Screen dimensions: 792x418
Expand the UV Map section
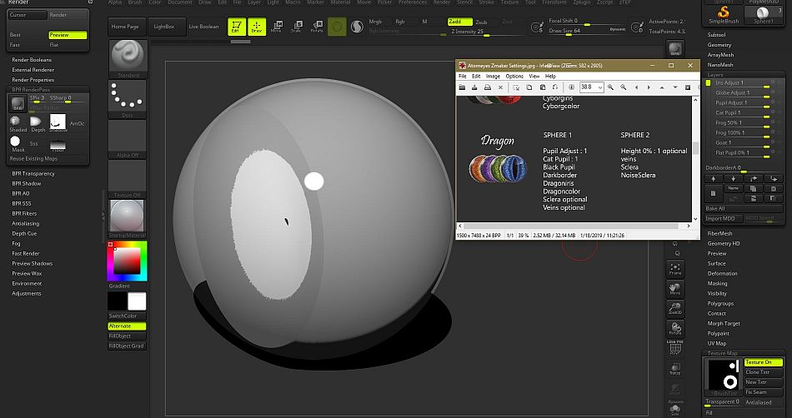click(x=717, y=343)
